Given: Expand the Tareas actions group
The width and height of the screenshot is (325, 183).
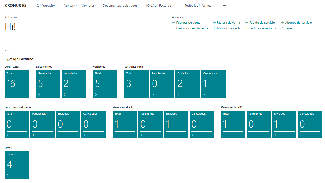Looking at the screenshot, I should click(x=288, y=28).
